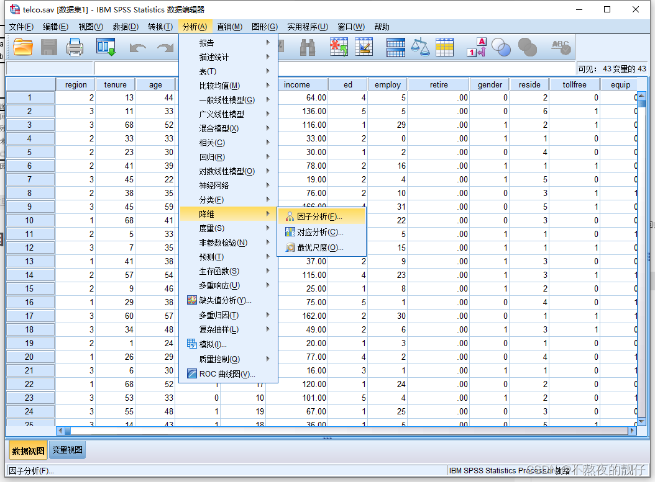This screenshot has height=482, width=655.
Task: Open Optimal Scaling submenu item
Action: pos(321,248)
